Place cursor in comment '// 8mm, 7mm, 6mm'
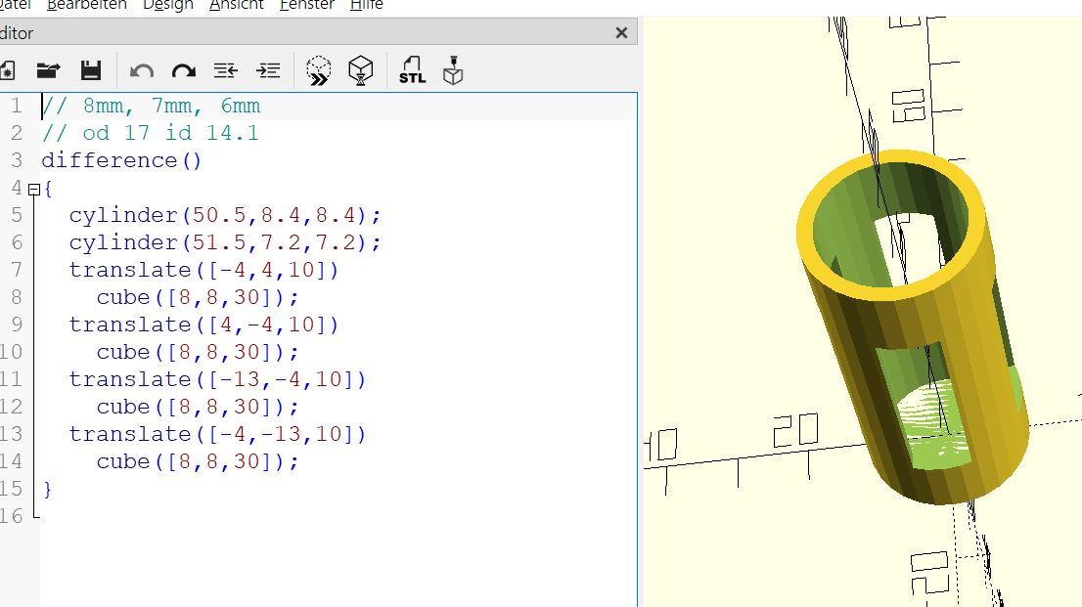Screen dimensions: 1082x607 (x=151, y=107)
